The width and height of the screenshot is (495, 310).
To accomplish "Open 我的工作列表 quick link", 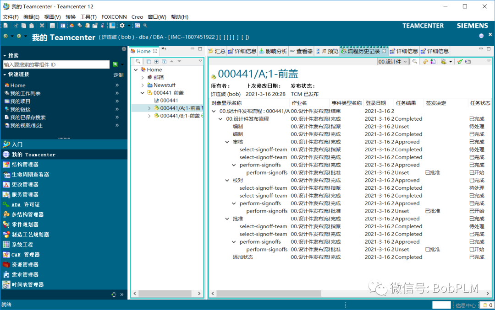I will coord(25,93).
